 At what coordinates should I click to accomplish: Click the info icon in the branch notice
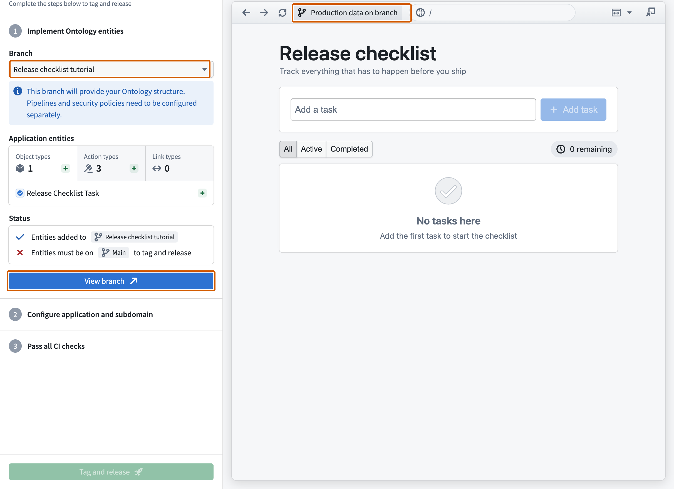pos(18,91)
